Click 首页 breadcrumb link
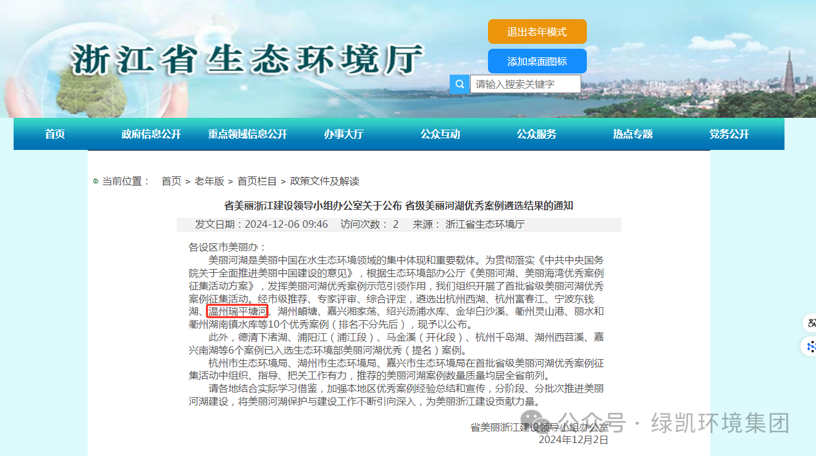This screenshot has width=816, height=456. tap(171, 181)
